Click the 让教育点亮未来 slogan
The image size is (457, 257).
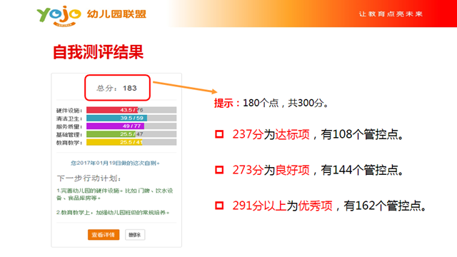pyautogui.click(x=391, y=14)
